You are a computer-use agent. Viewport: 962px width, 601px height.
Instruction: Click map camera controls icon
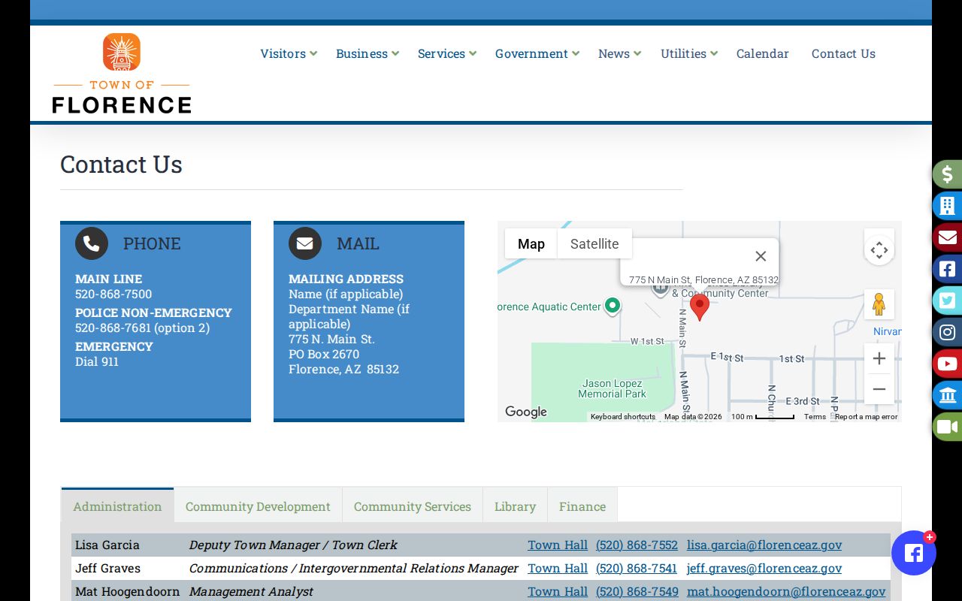[879, 250]
